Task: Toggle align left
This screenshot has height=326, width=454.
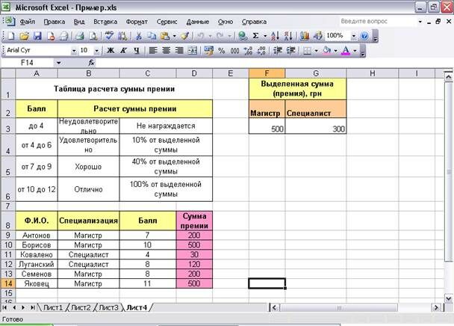Action: (153, 50)
